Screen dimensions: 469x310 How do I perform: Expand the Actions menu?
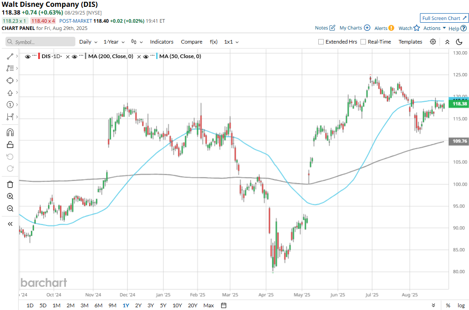point(434,28)
